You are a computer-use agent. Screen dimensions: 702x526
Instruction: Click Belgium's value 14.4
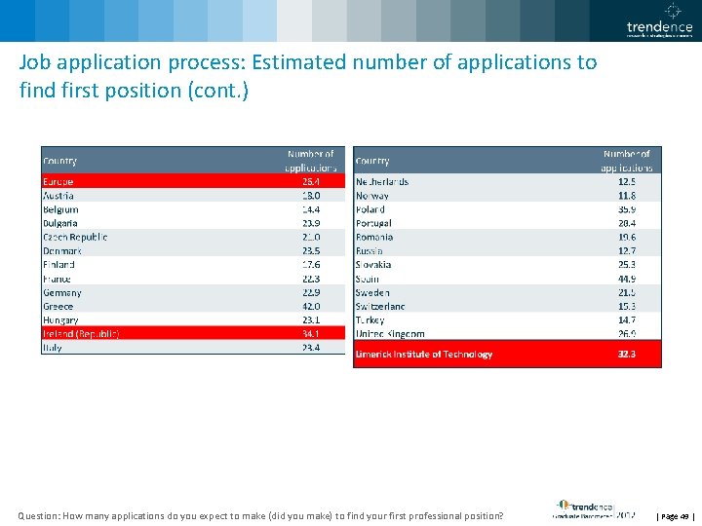[x=311, y=209]
